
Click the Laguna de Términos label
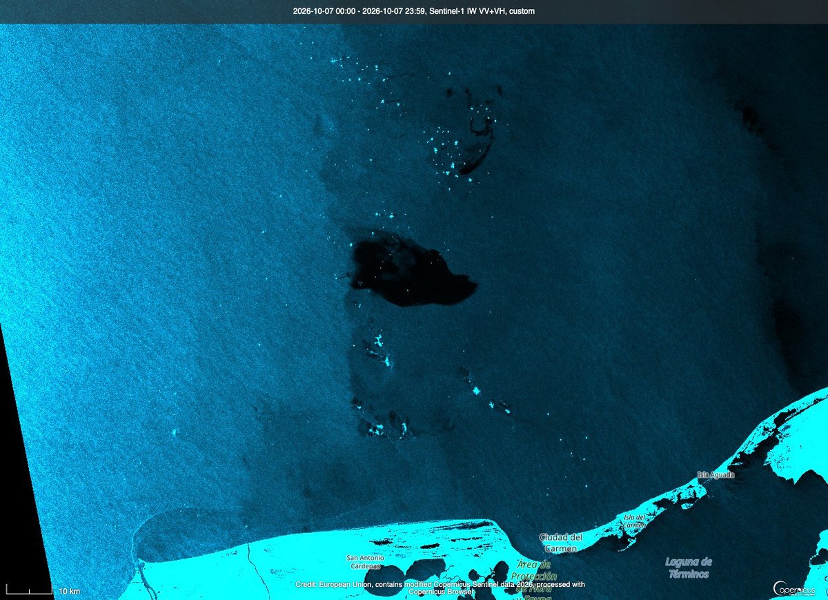pos(689,568)
